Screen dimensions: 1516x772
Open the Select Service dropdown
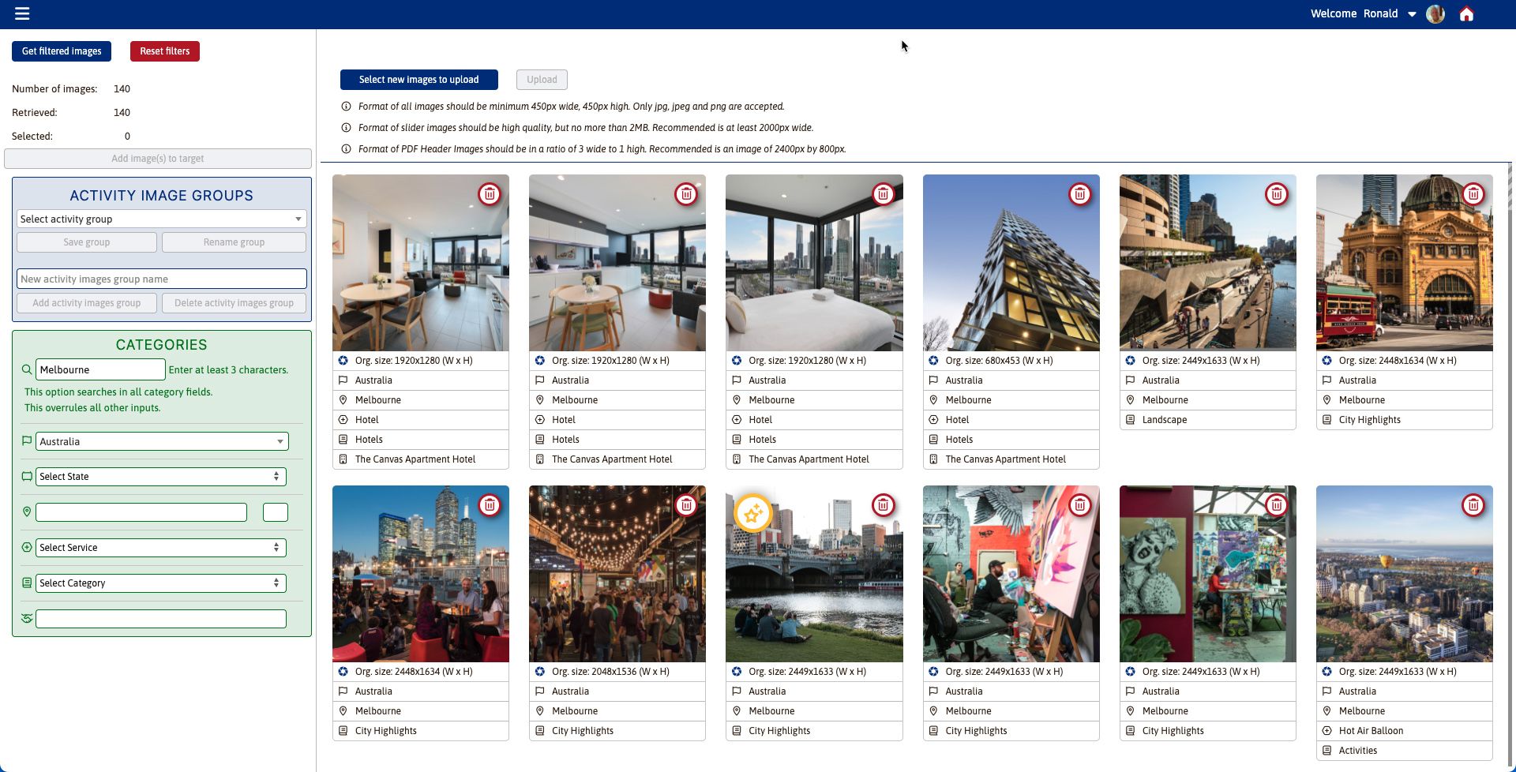[161, 548]
